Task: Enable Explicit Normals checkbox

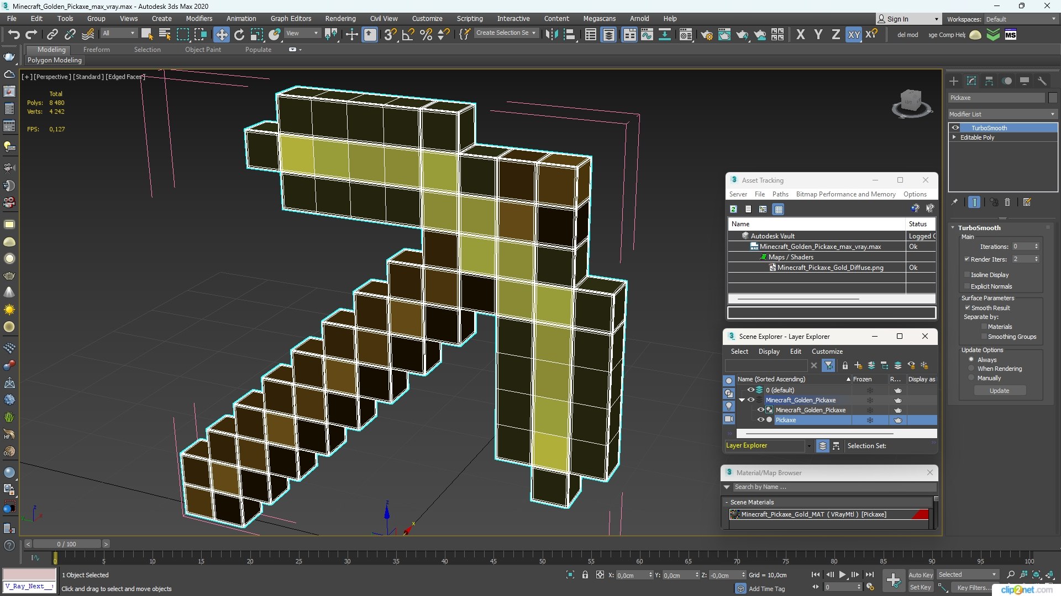Action: [967, 286]
